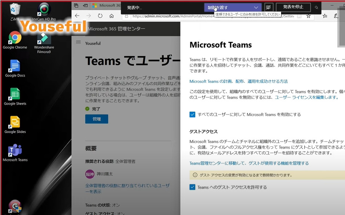Click the 'Microsoft Teams' panel title

pyautogui.click(x=221, y=45)
